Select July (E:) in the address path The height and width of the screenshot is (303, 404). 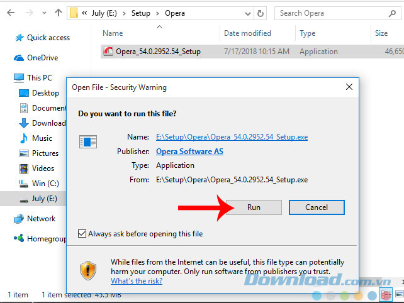(104, 13)
